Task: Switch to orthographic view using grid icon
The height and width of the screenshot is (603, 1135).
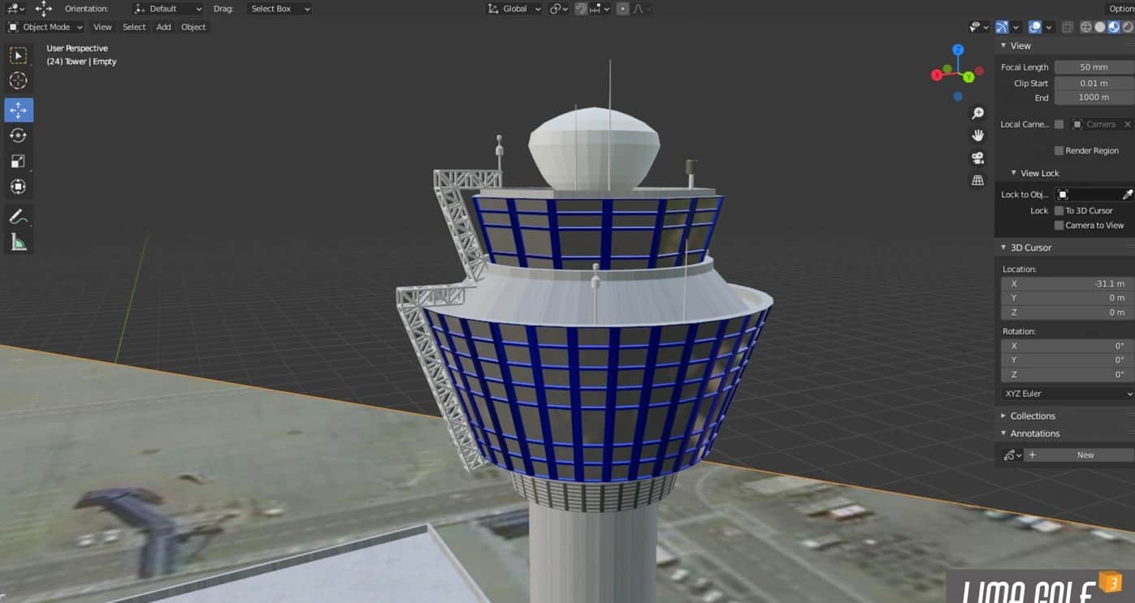Action: (977, 180)
